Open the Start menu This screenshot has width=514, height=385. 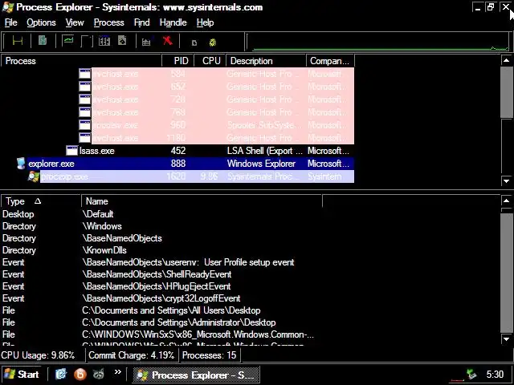click(22, 375)
